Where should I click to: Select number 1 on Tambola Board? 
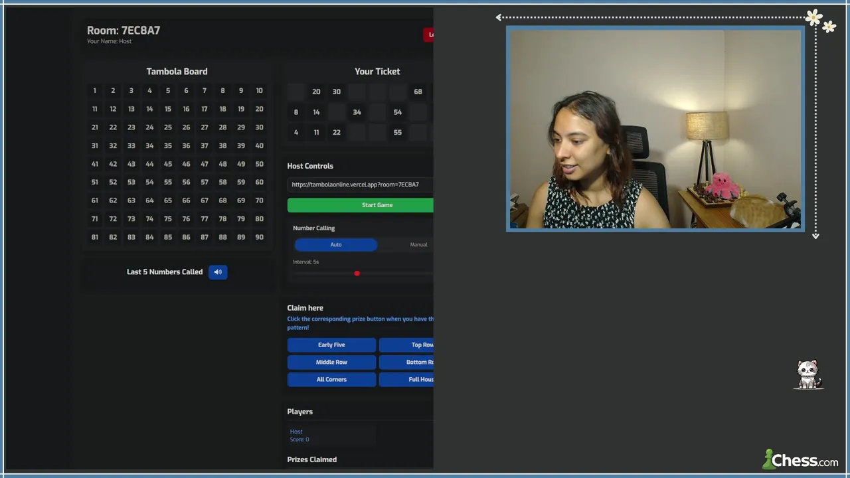pyautogui.click(x=94, y=90)
